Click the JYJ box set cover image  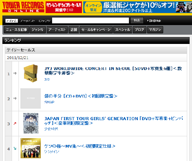[x=31, y=73]
